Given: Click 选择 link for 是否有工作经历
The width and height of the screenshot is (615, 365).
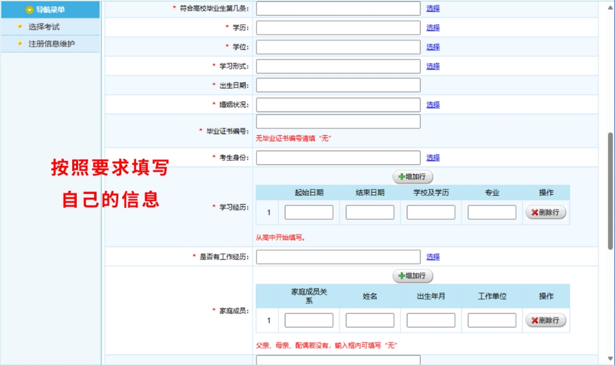Looking at the screenshot, I should (x=433, y=257).
